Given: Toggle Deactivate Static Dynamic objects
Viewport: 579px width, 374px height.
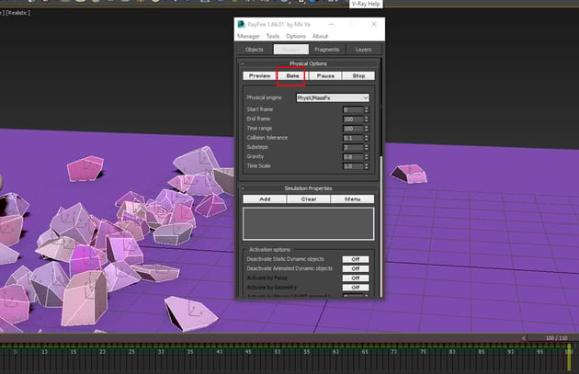Looking at the screenshot, I should click(355, 259).
